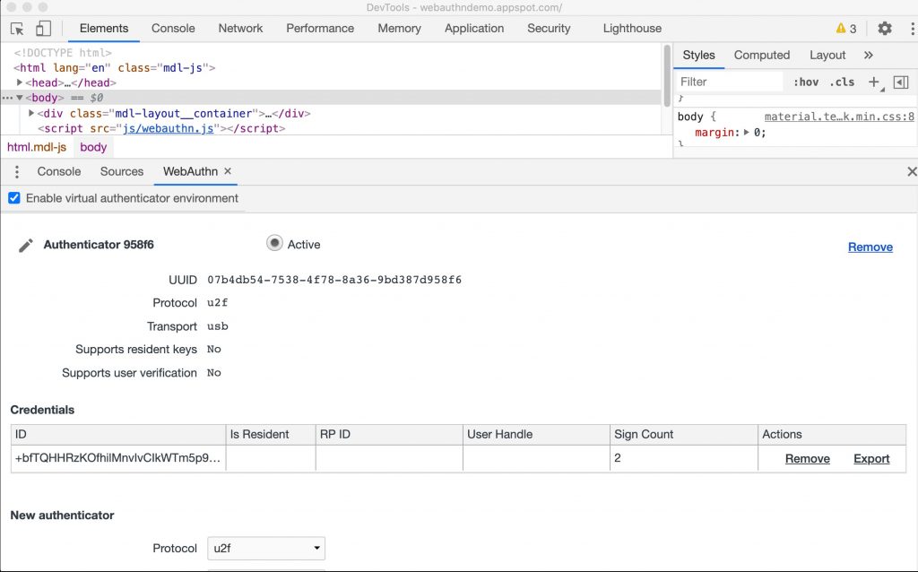The image size is (918, 572).
Task: Select the Styles pane tab
Action: [x=698, y=55]
